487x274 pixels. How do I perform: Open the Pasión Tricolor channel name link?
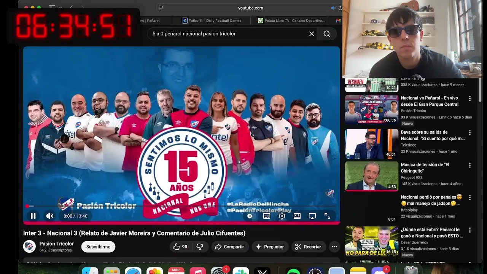57,244
